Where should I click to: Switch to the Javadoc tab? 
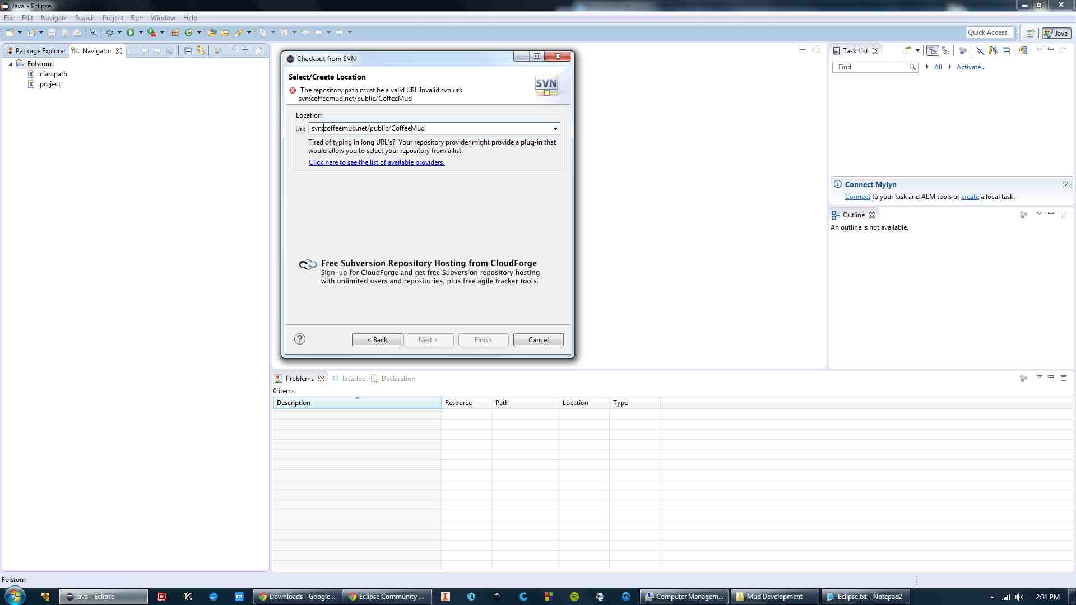pos(349,379)
